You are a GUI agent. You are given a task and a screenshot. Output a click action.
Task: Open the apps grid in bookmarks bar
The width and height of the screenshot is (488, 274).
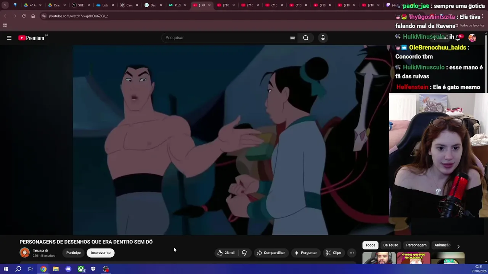click(5, 25)
